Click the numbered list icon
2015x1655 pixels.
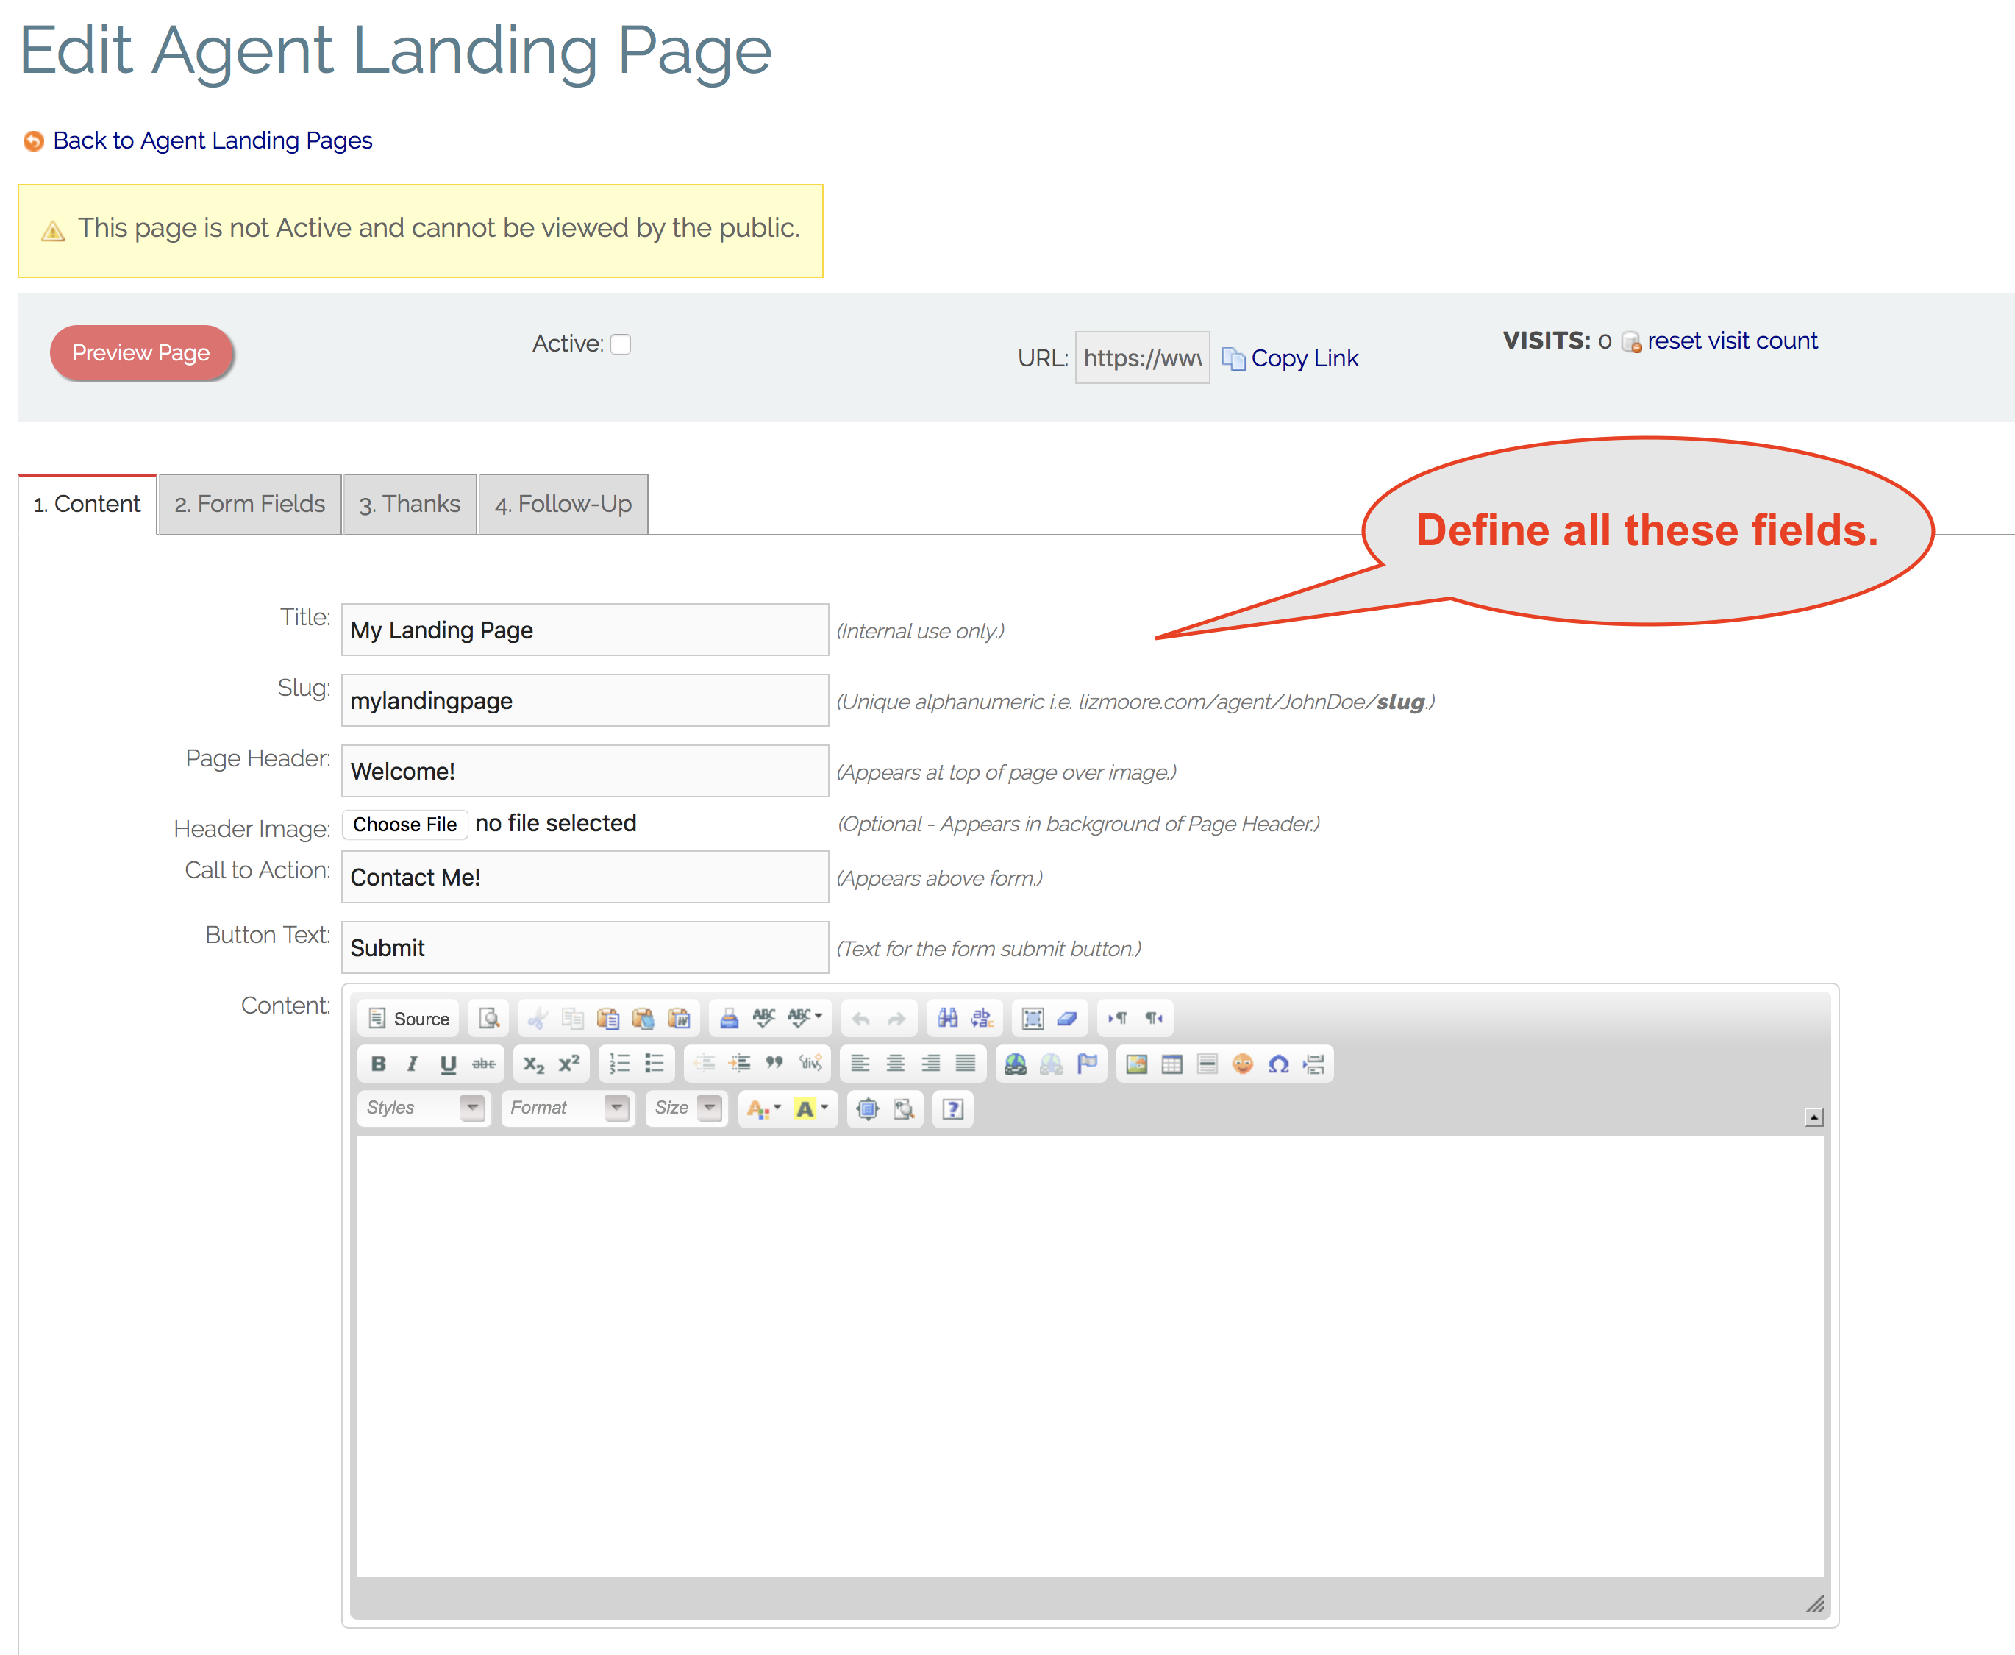click(x=619, y=1064)
